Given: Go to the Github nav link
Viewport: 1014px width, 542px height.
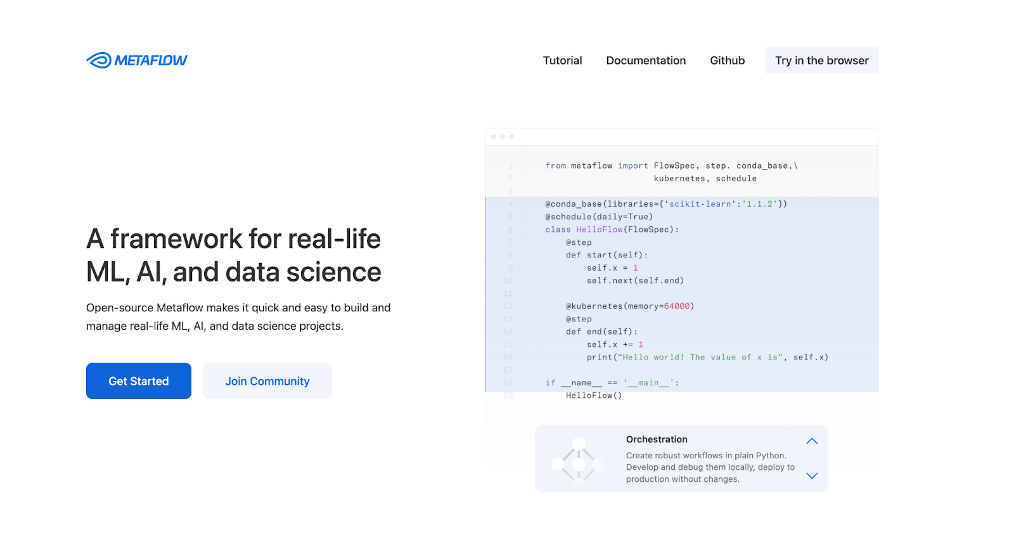Looking at the screenshot, I should tap(727, 60).
